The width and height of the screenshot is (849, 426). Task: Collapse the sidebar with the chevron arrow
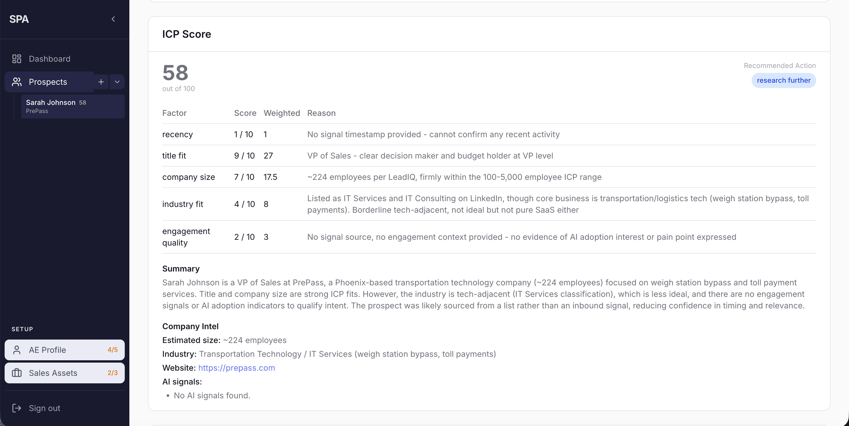pyautogui.click(x=113, y=19)
